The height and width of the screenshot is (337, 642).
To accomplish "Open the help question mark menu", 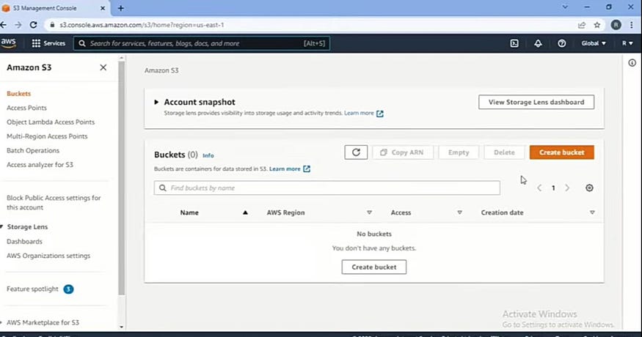I will click(x=562, y=43).
